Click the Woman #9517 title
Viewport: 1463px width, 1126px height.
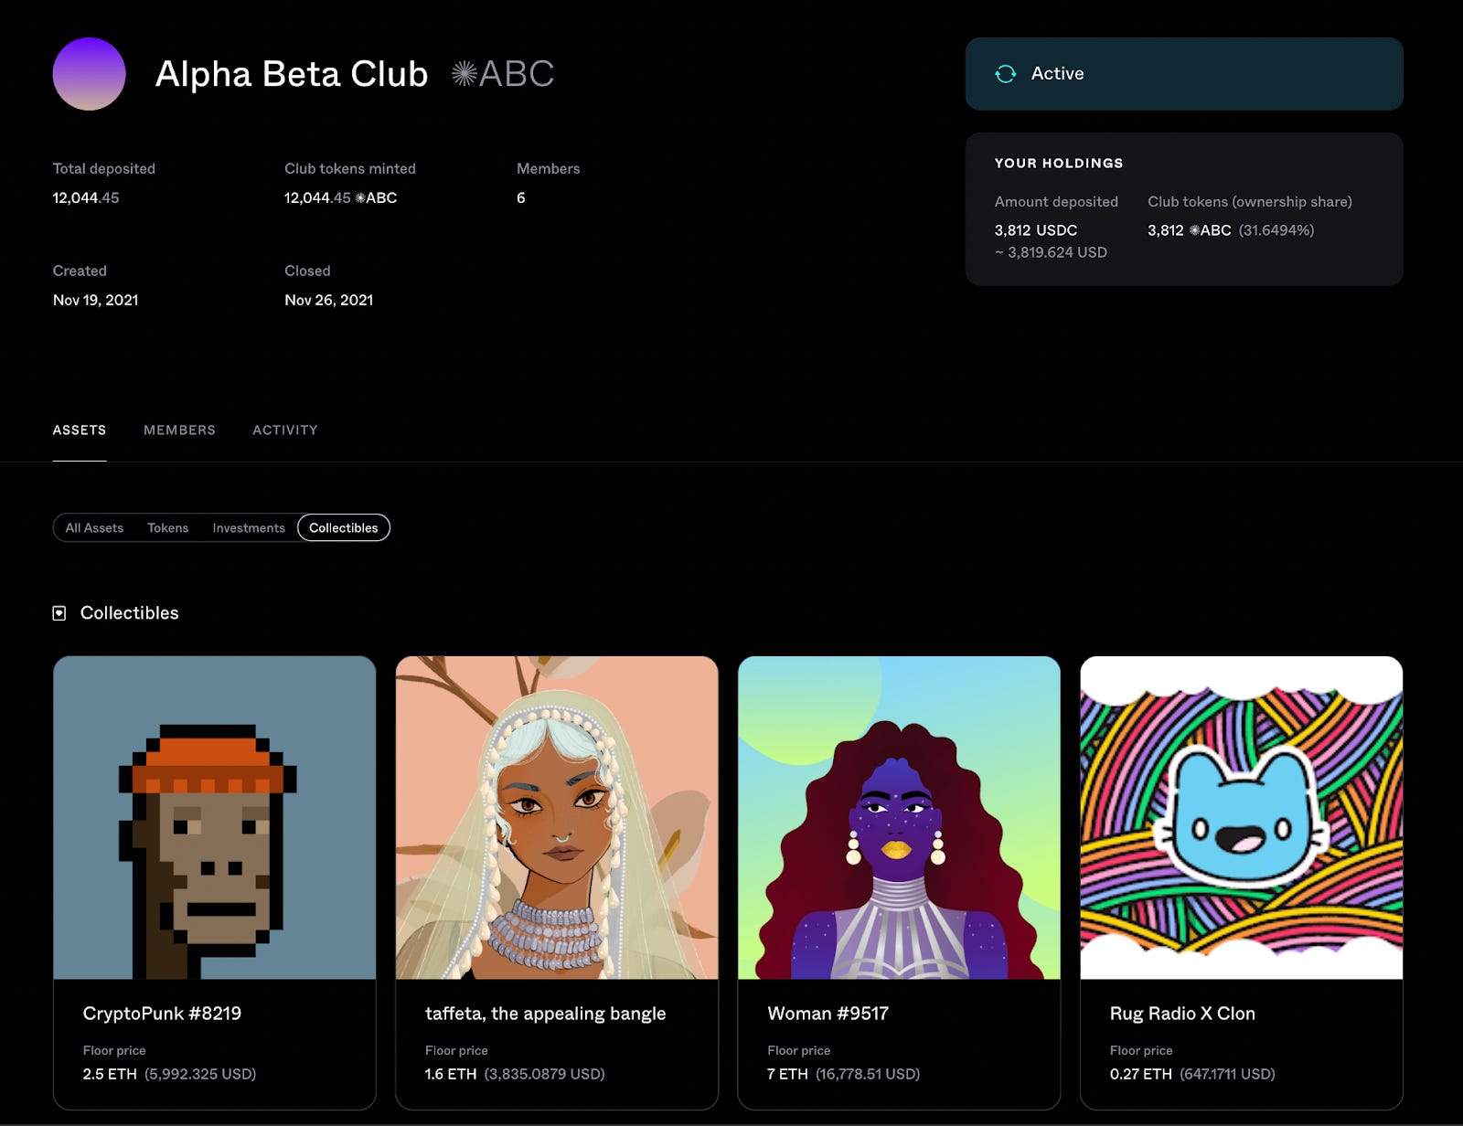tap(828, 1013)
